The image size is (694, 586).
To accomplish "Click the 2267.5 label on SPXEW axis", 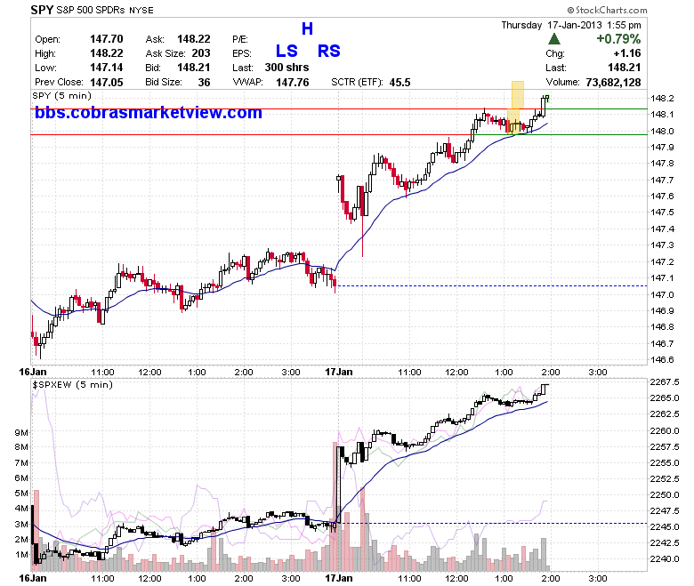I will point(665,381).
